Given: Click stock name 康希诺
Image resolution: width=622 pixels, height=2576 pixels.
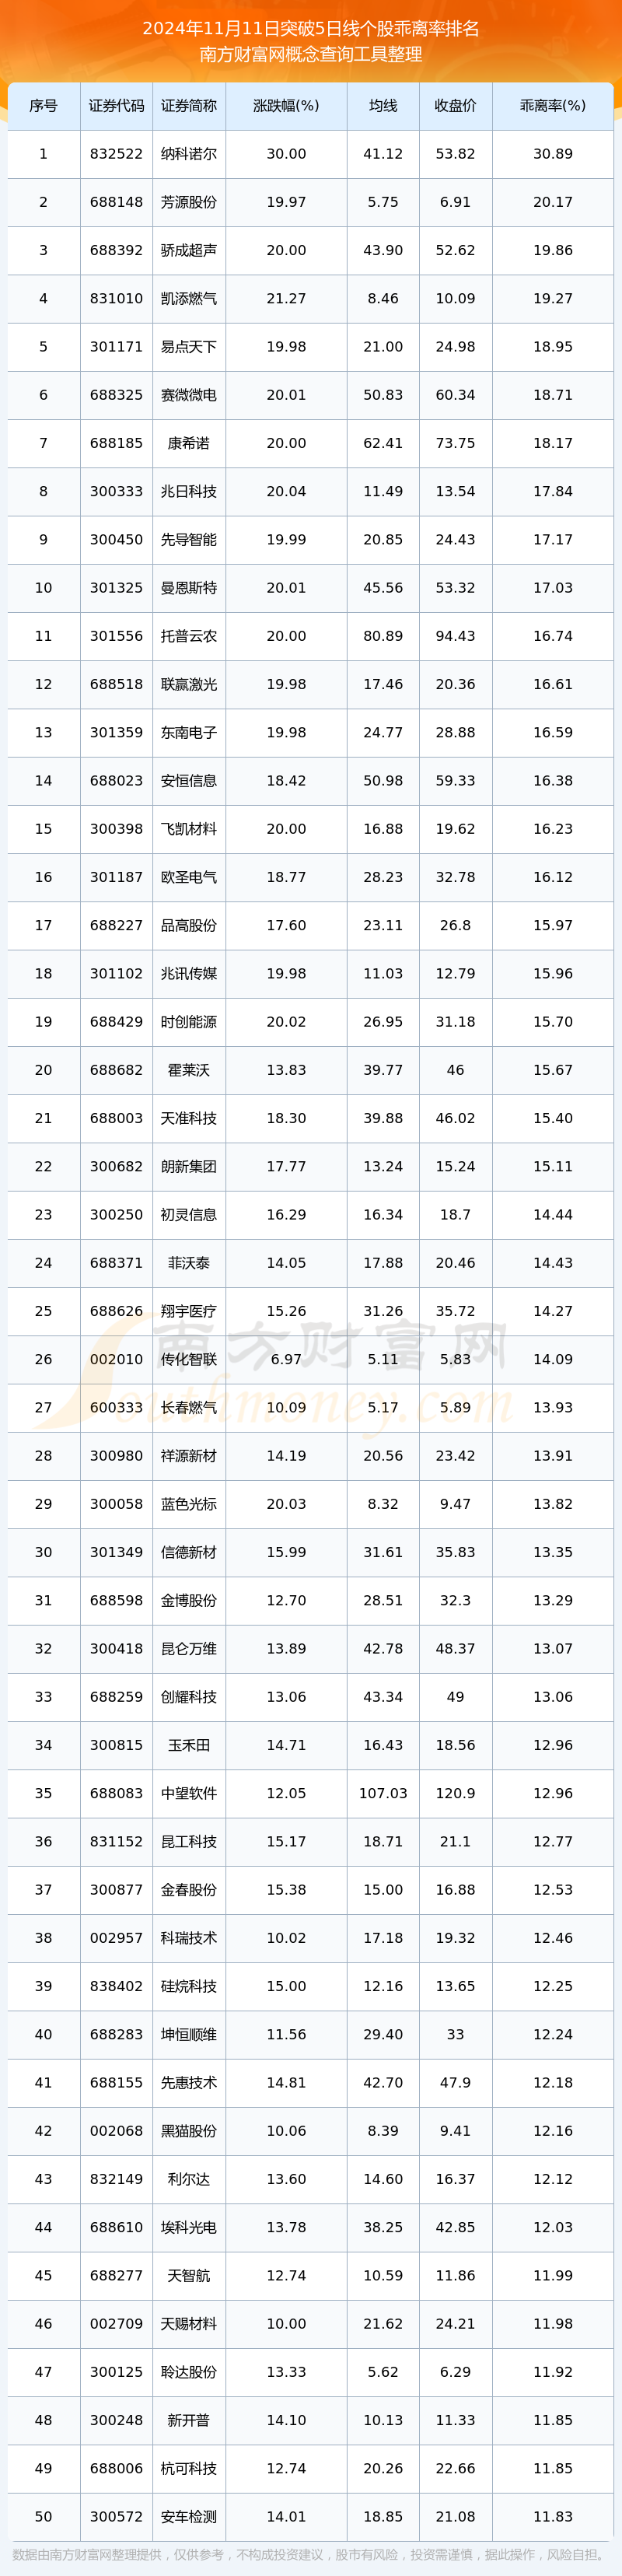Looking at the screenshot, I should point(189,443).
